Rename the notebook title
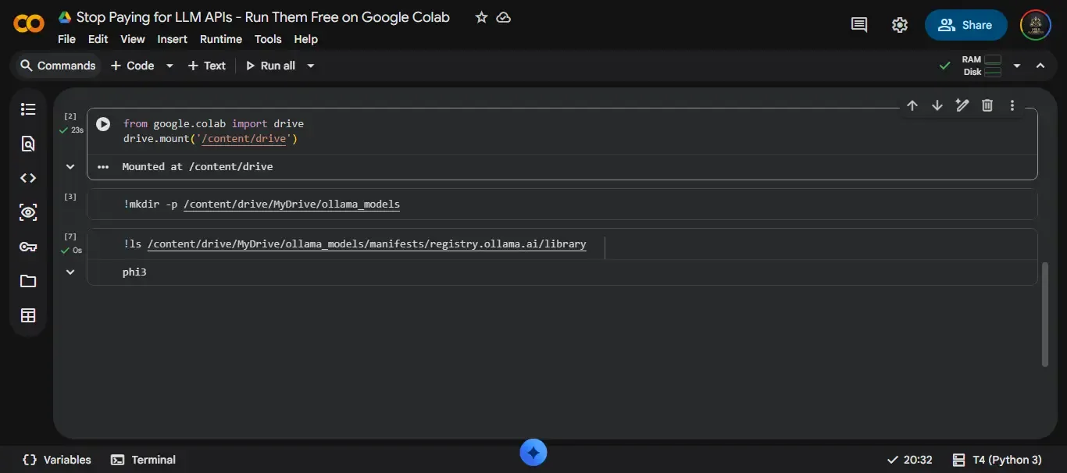The image size is (1067, 473). pos(263,17)
